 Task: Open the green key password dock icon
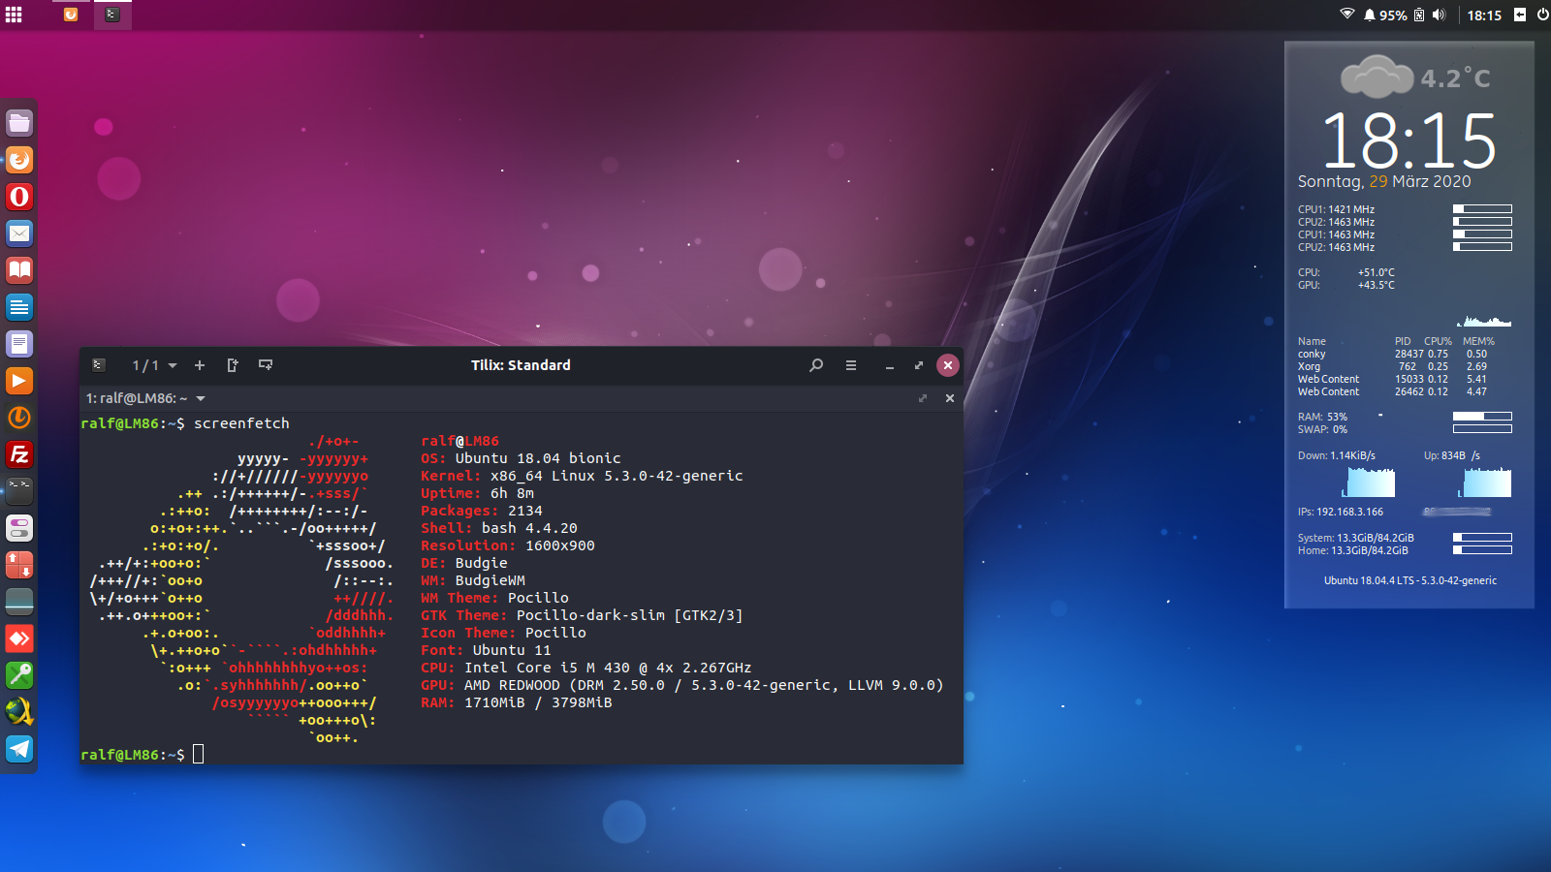click(x=19, y=675)
